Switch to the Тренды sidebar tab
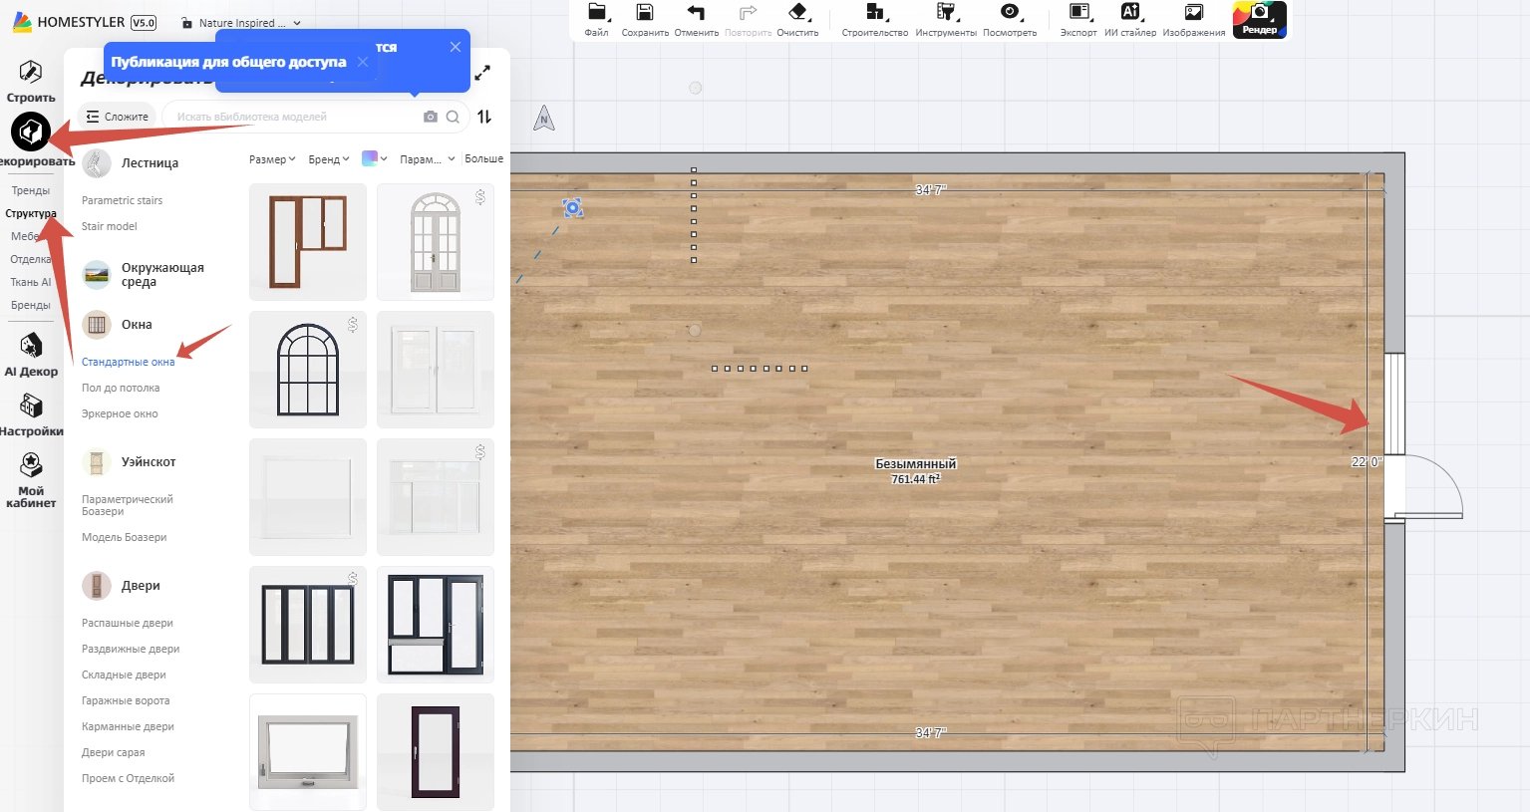Screen dimensions: 1530x812 (x=30, y=190)
